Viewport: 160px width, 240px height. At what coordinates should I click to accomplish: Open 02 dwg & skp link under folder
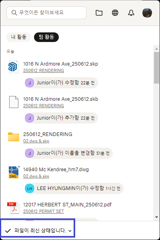(36, 141)
